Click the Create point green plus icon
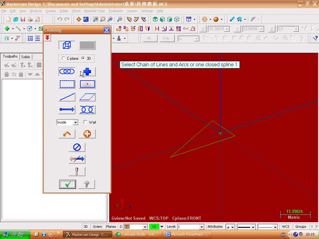The height and width of the screenshot is (239, 319). [x=7, y=29]
